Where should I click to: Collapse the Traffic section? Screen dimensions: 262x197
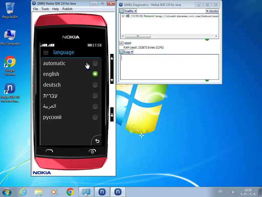(122, 11)
